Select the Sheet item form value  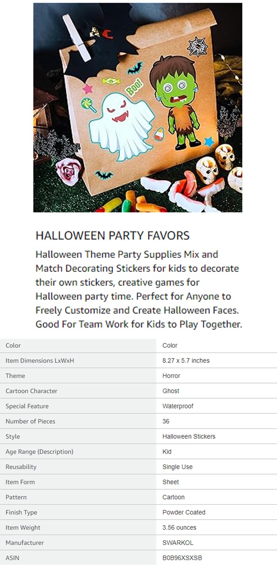(x=171, y=482)
